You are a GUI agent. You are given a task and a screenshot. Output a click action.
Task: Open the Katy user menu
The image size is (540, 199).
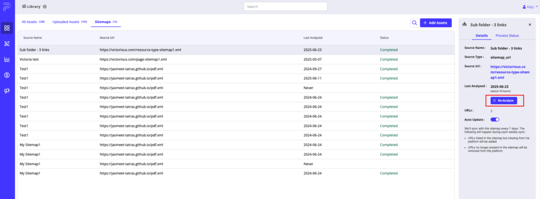click(x=531, y=6)
